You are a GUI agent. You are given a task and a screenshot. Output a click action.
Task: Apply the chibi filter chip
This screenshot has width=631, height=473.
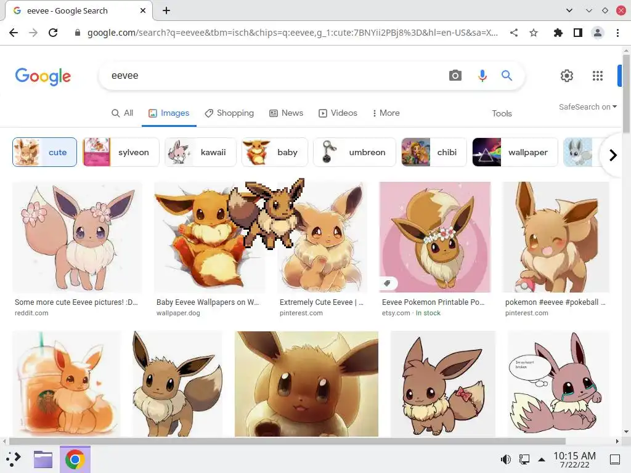click(434, 152)
